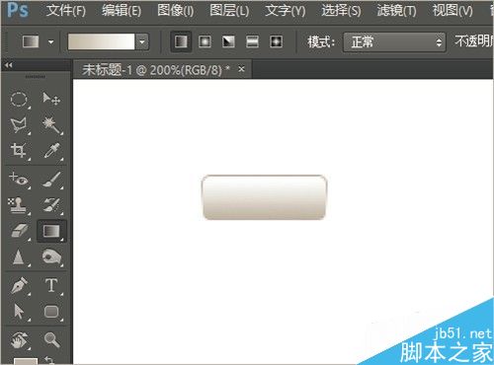This screenshot has width=494, height=365.
Task: Swap foreground and background colors
Action: click(50, 360)
